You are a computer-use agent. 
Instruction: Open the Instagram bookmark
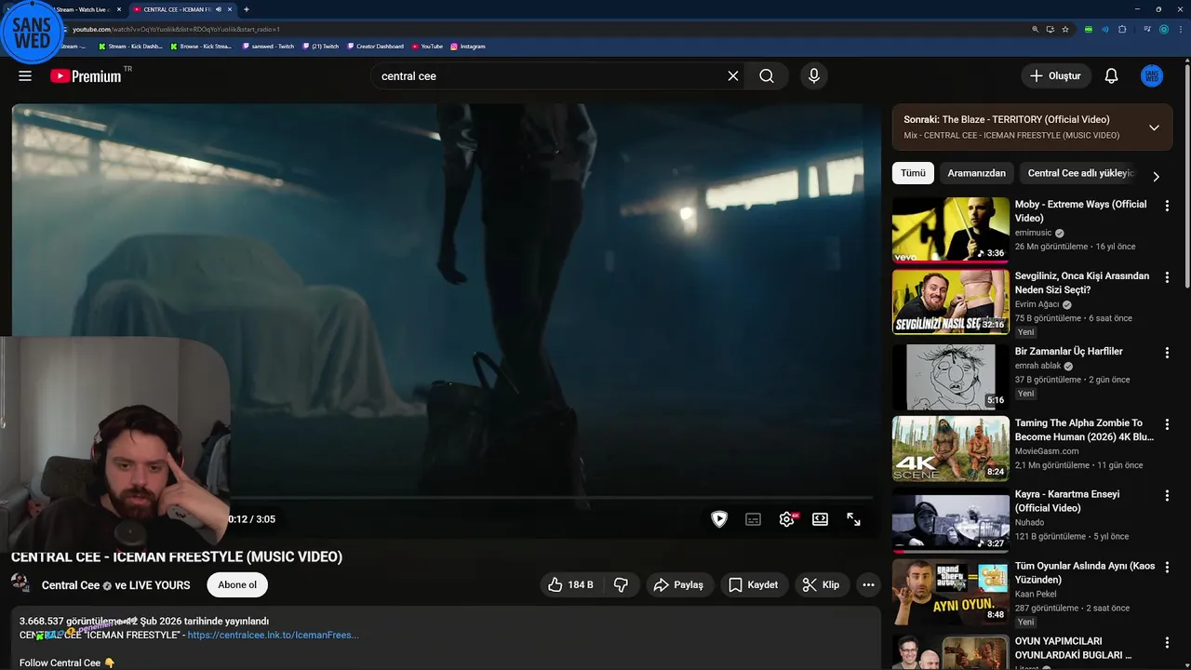[x=468, y=47]
